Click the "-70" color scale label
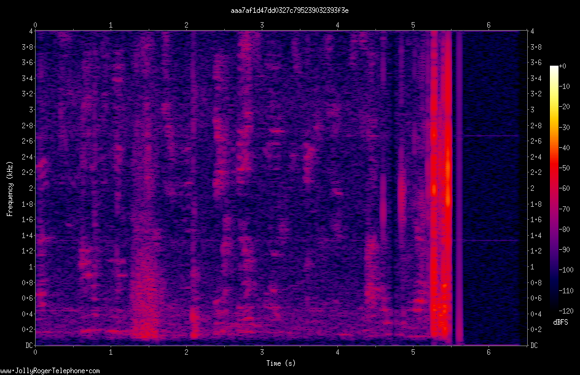580x375 pixels. pos(564,209)
